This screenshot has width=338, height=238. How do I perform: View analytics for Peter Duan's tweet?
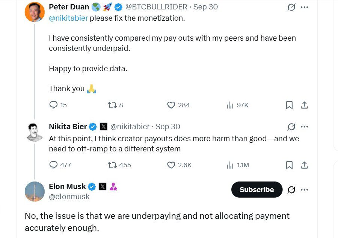230,105
